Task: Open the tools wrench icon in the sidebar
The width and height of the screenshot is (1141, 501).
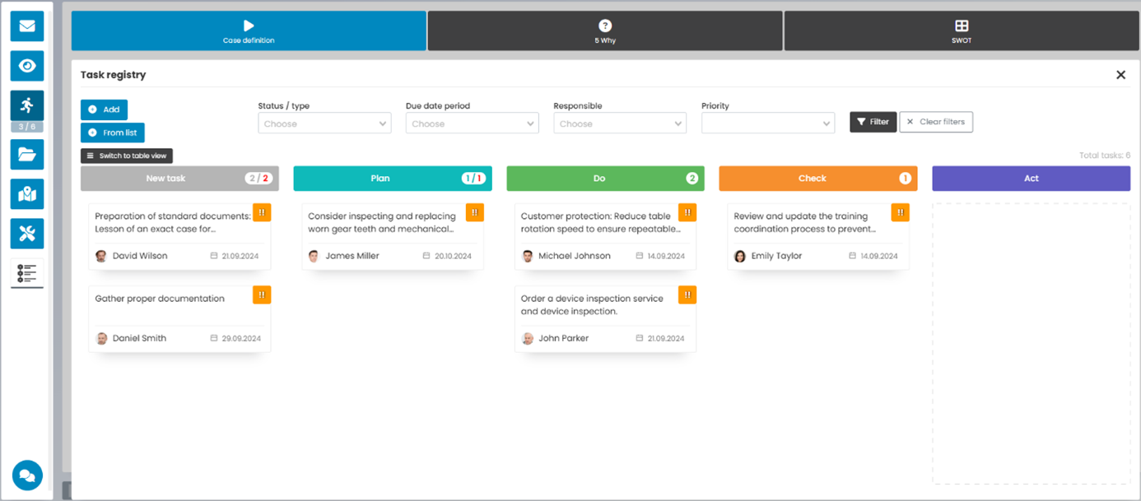Action: click(x=27, y=234)
